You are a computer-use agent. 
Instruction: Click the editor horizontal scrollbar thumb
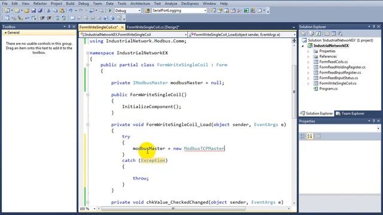[x=173, y=208]
